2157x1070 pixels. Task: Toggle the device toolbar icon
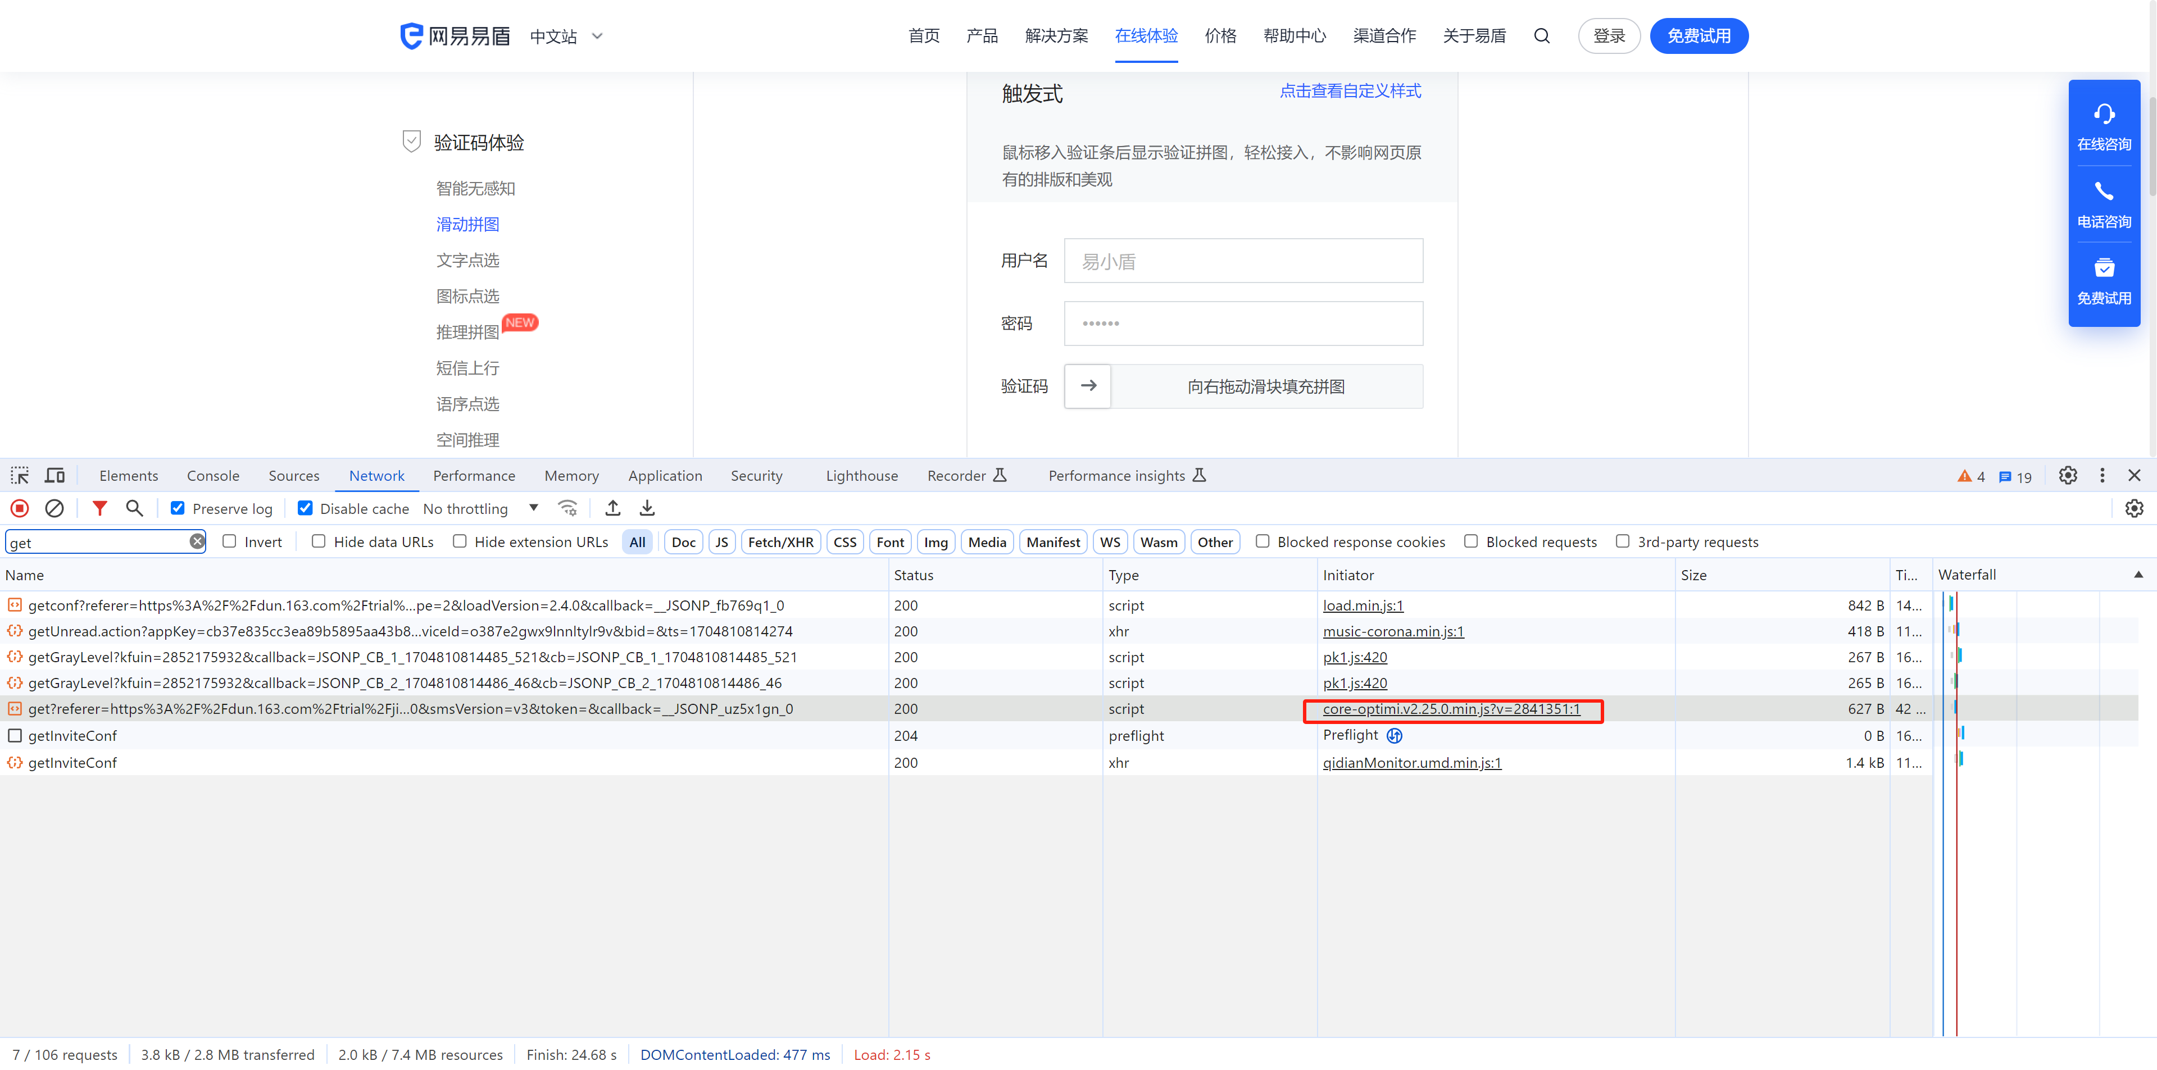point(55,476)
